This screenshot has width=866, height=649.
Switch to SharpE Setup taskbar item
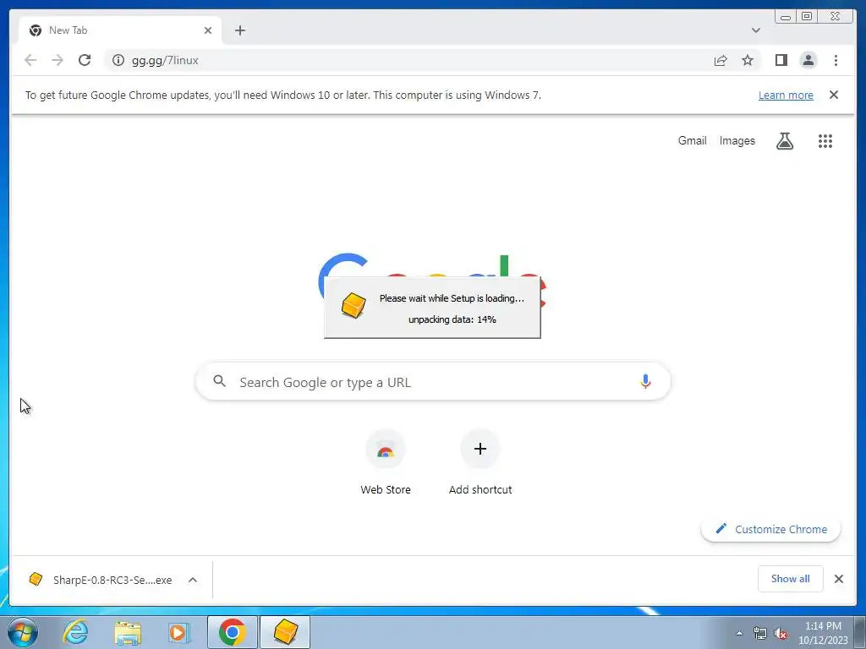285,632
